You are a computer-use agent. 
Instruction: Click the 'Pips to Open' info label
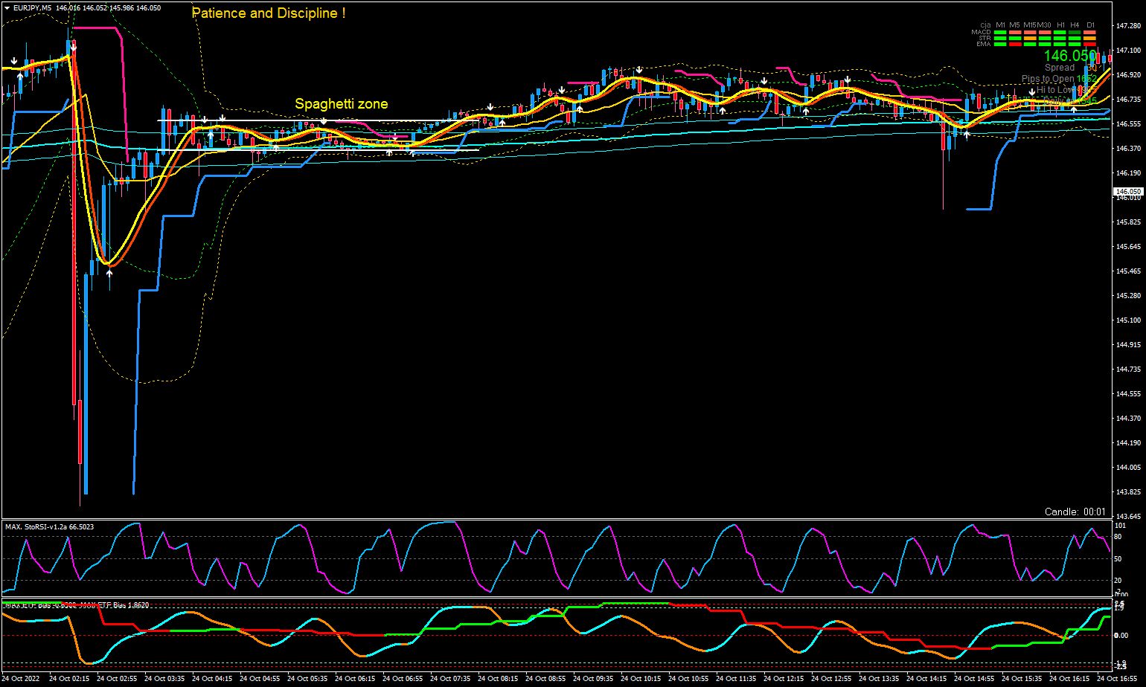pyautogui.click(x=1047, y=79)
